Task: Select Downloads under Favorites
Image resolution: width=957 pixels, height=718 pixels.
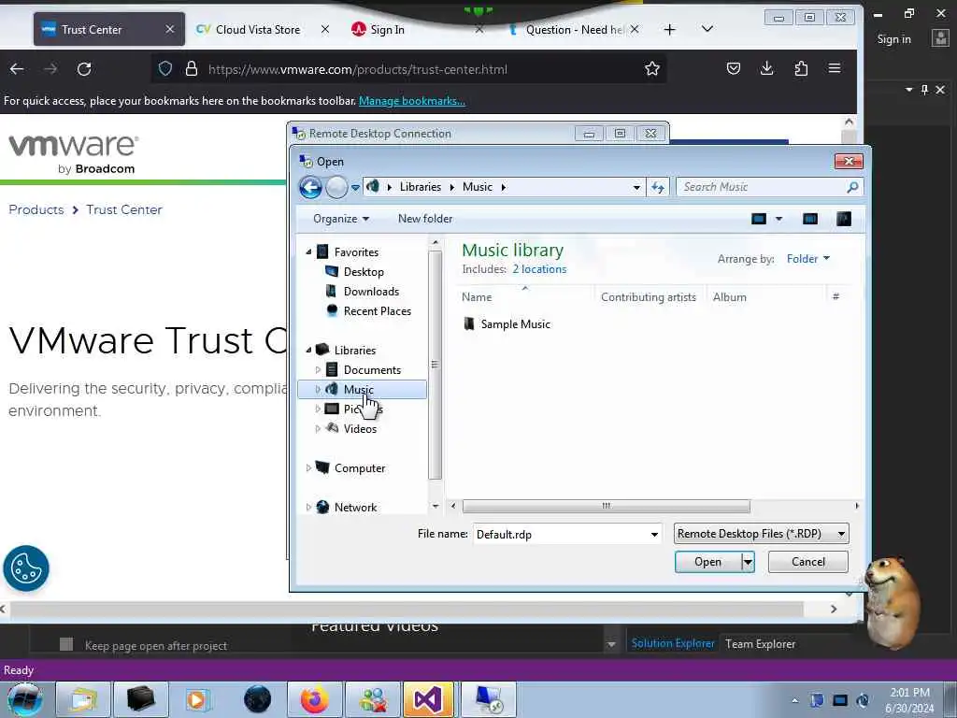Action: pyautogui.click(x=371, y=292)
